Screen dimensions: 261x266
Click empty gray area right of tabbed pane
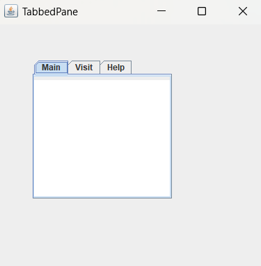click(216, 137)
